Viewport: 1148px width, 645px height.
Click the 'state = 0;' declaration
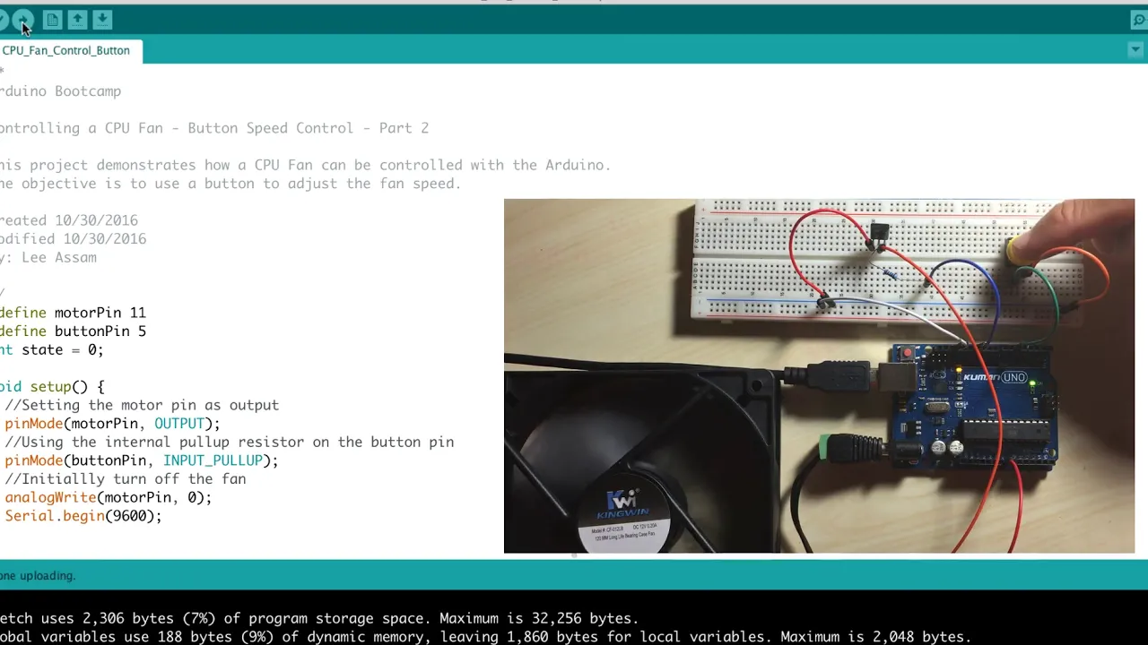tap(52, 350)
